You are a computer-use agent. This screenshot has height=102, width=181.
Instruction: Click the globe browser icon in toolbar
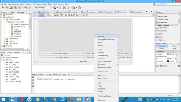(55, 8)
